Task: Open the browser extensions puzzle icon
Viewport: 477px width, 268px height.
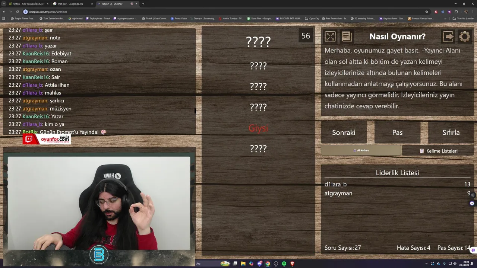Action: 456,12
